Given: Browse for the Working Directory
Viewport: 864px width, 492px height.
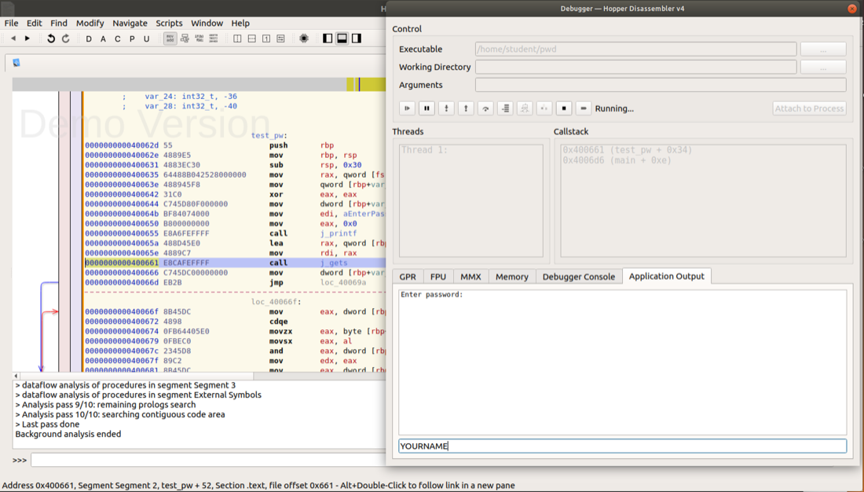Looking at the screenshot, I should coord(822,67).
